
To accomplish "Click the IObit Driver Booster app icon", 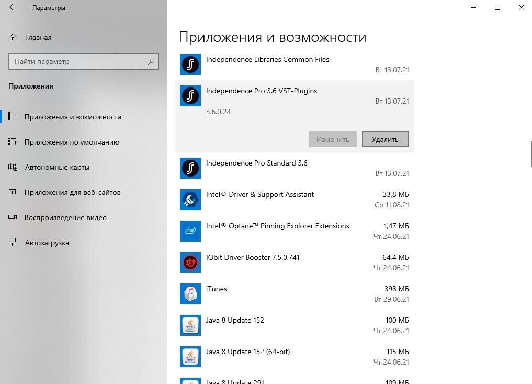I will (190, 262).
